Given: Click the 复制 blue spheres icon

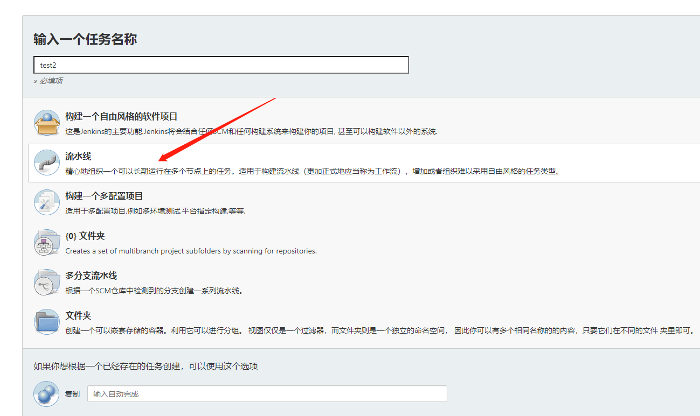Looking at the screenshot, I should (x=47, y=394).
